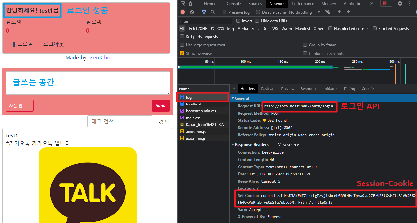Select the main.css request
This screenshot has height=223, width=417.
203,118
